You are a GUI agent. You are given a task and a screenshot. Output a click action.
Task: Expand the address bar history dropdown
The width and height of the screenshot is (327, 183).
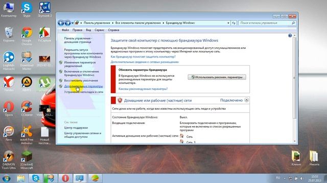click(x=228, y=23)
